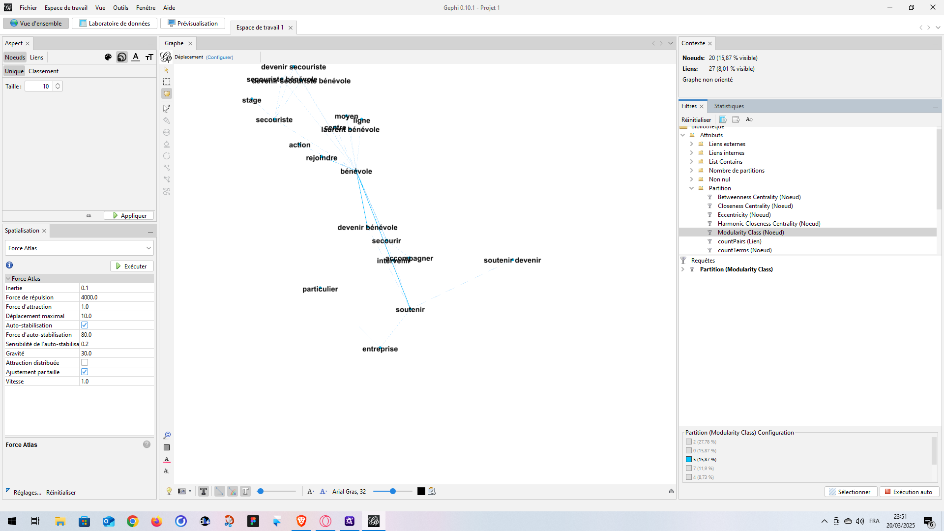Viewport: 944px width, 531px height.
Task: Select label color icon in Aspect
Action: point(136,57)
